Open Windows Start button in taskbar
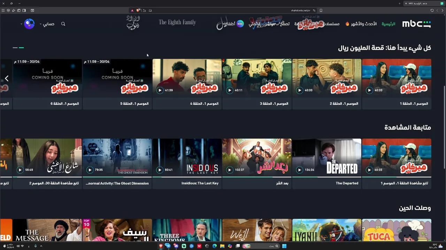Image resolution: width=446 pixels, height=250 pixels. [284, 246]
